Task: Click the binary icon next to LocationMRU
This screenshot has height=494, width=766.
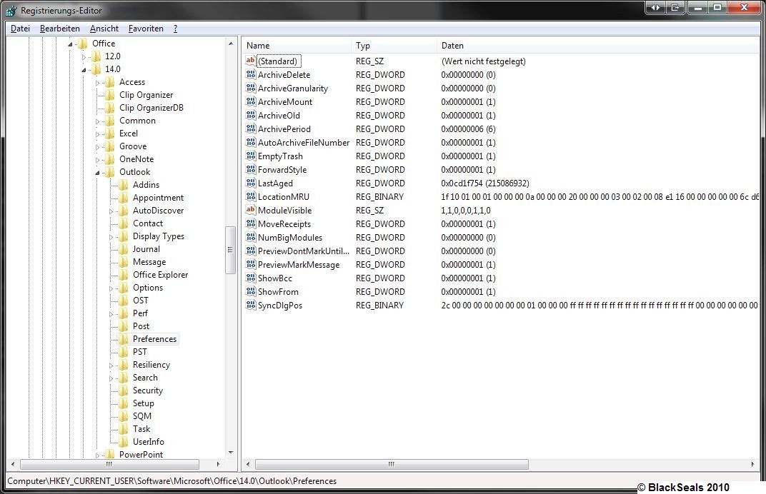Action: tap(250, 197)
